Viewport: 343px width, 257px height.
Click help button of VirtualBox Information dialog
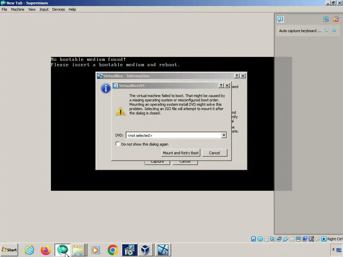pyautogui.click(x=237, y=76)
